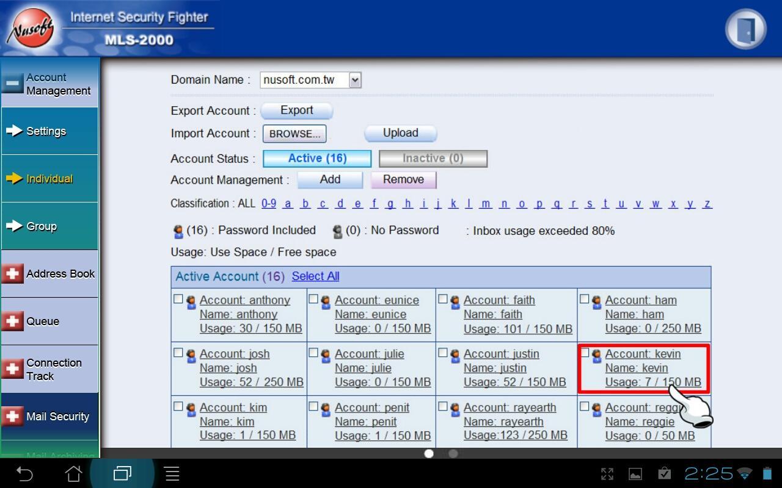This screenshot has height=488, width=782.
Task: Check the kevin account checkbox
Action: pyautogui.click(x=585, y=353)
